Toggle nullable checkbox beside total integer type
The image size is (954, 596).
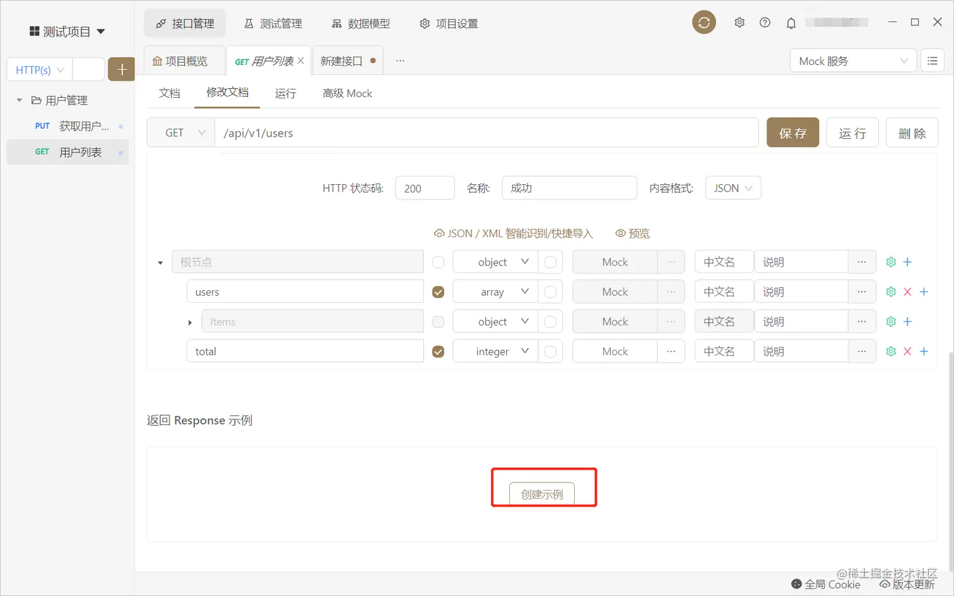550,351
